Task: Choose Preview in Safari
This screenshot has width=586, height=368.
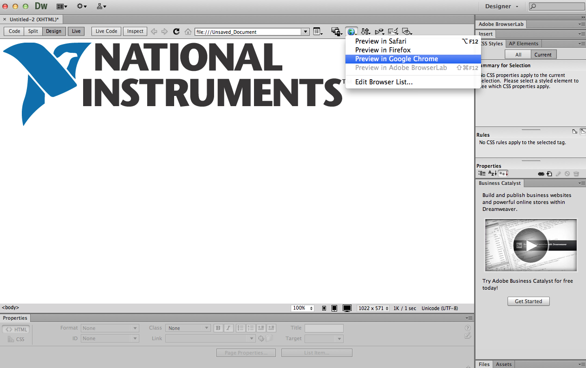Action: pyautogui.click(x=414, y=41)
